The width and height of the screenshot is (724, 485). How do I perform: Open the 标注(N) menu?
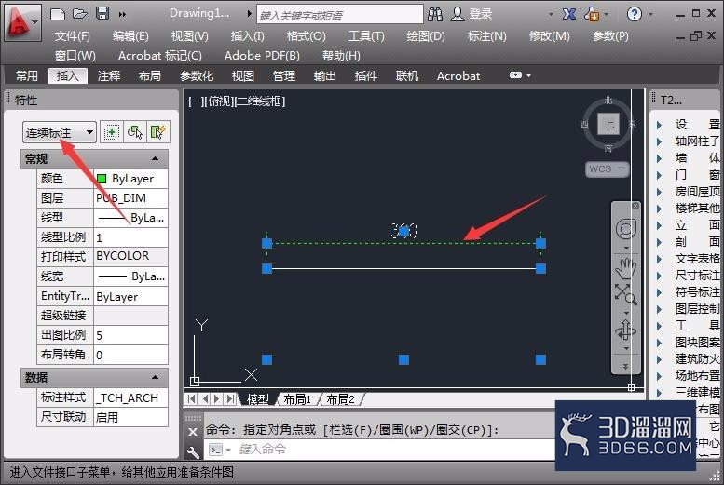[x=486, y=36]
